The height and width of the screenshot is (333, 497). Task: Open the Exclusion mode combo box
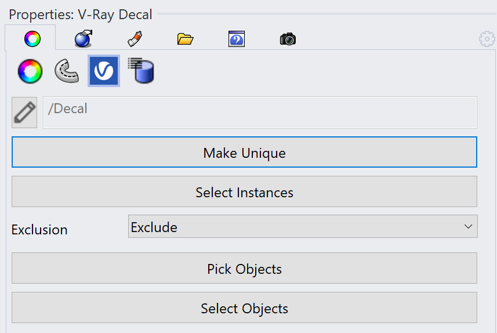coord(303,226)
